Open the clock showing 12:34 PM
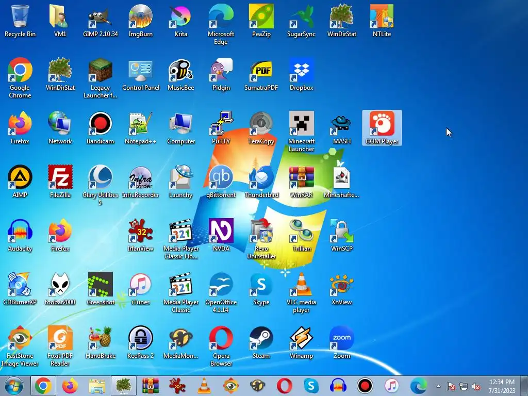The width and height of the screenshot is (528, 396). (502, 386)
